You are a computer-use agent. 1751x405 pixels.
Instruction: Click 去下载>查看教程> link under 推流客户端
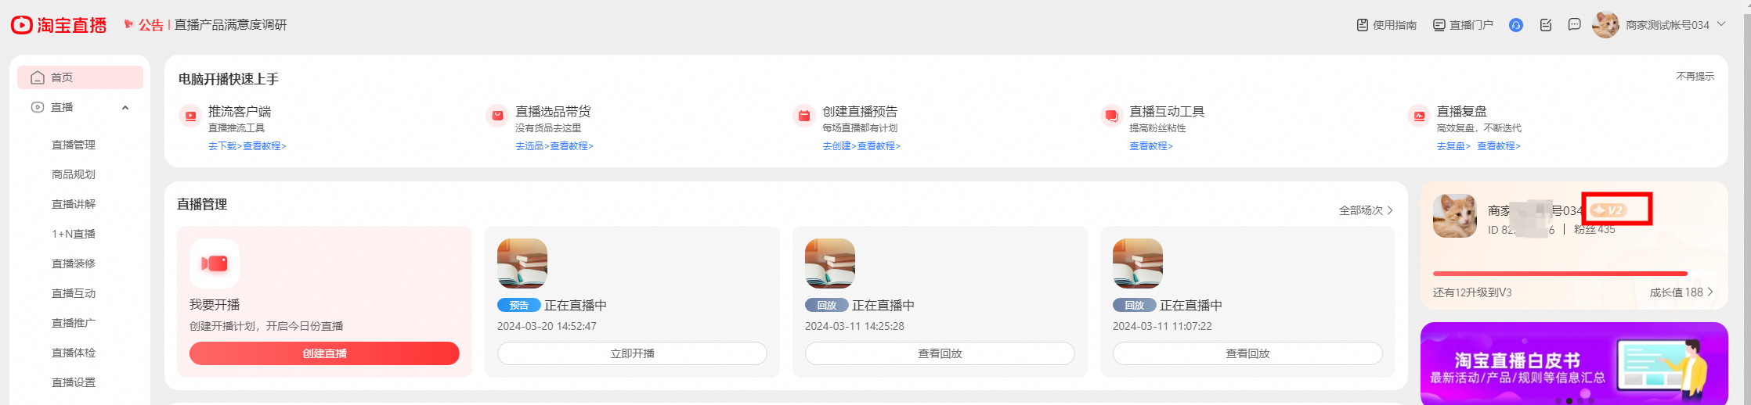pos(247,146)
